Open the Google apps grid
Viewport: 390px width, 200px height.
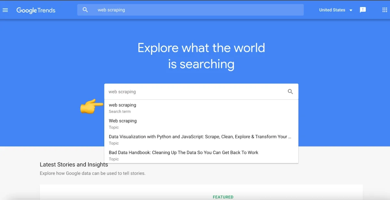385,10
